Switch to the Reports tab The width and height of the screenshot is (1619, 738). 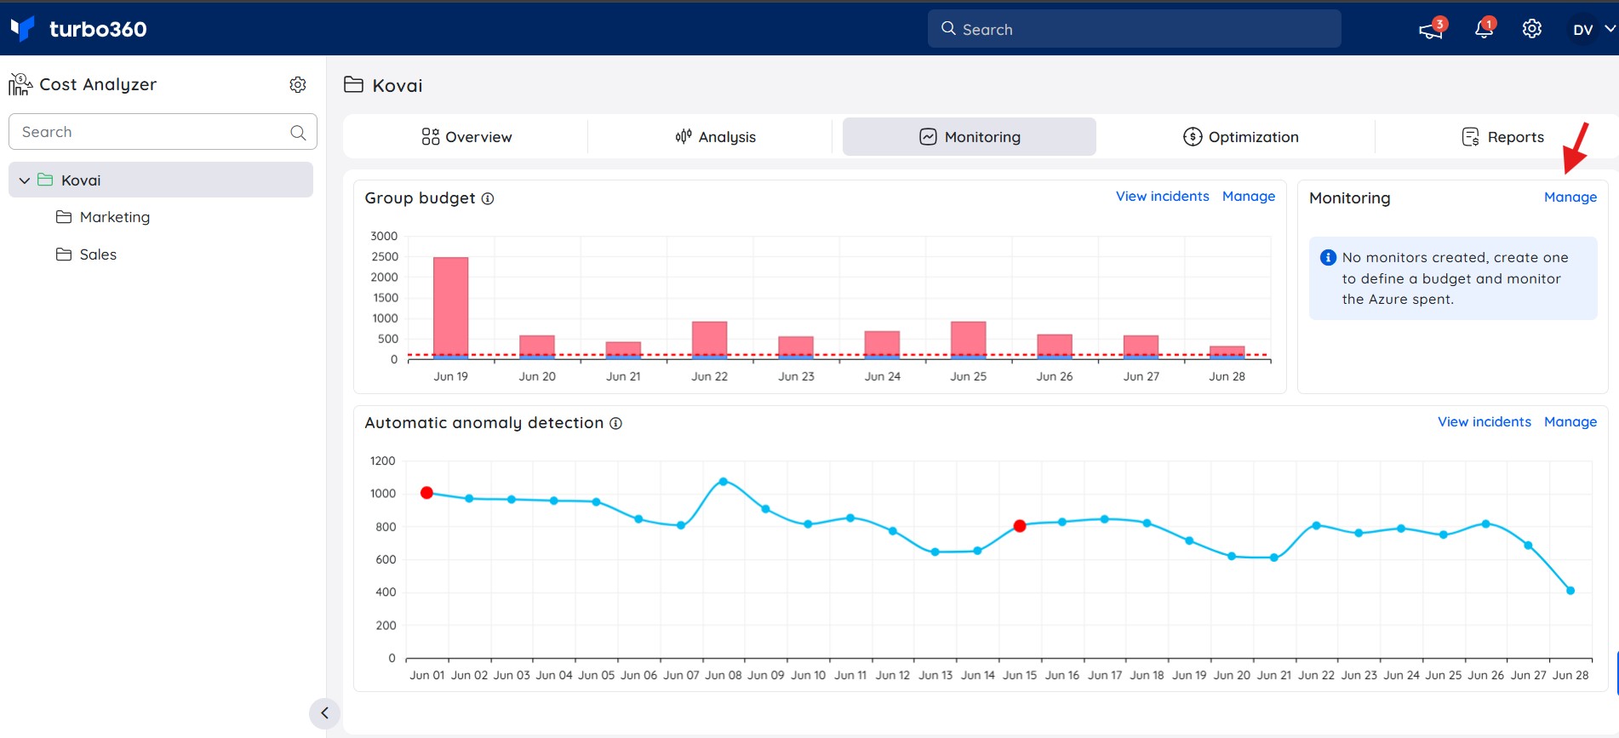tap(1502, 137)
